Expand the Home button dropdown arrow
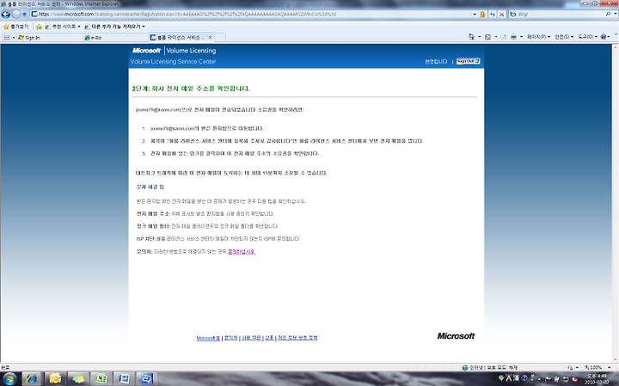The width and height of the screenshot is (619, 386). [479, 37]
